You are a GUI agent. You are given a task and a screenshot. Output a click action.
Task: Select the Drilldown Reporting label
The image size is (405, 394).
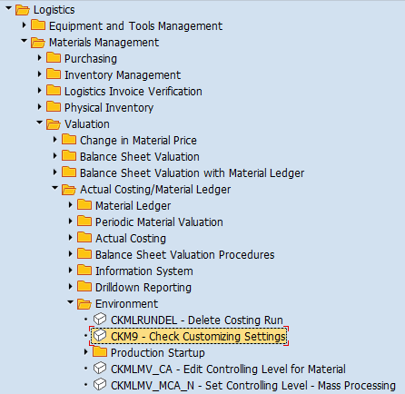pyautogui.click(x=143, y=288)
